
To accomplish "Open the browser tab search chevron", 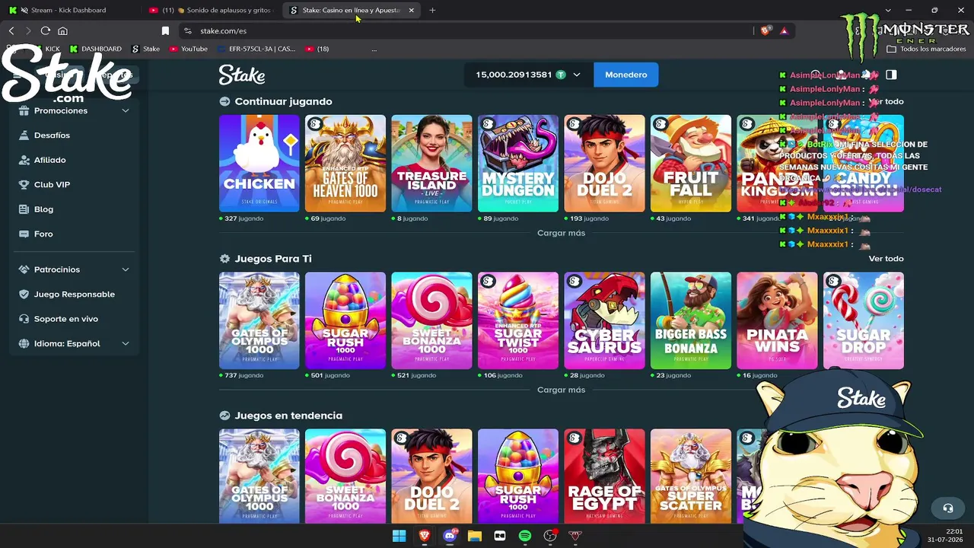I will point(888,10).
